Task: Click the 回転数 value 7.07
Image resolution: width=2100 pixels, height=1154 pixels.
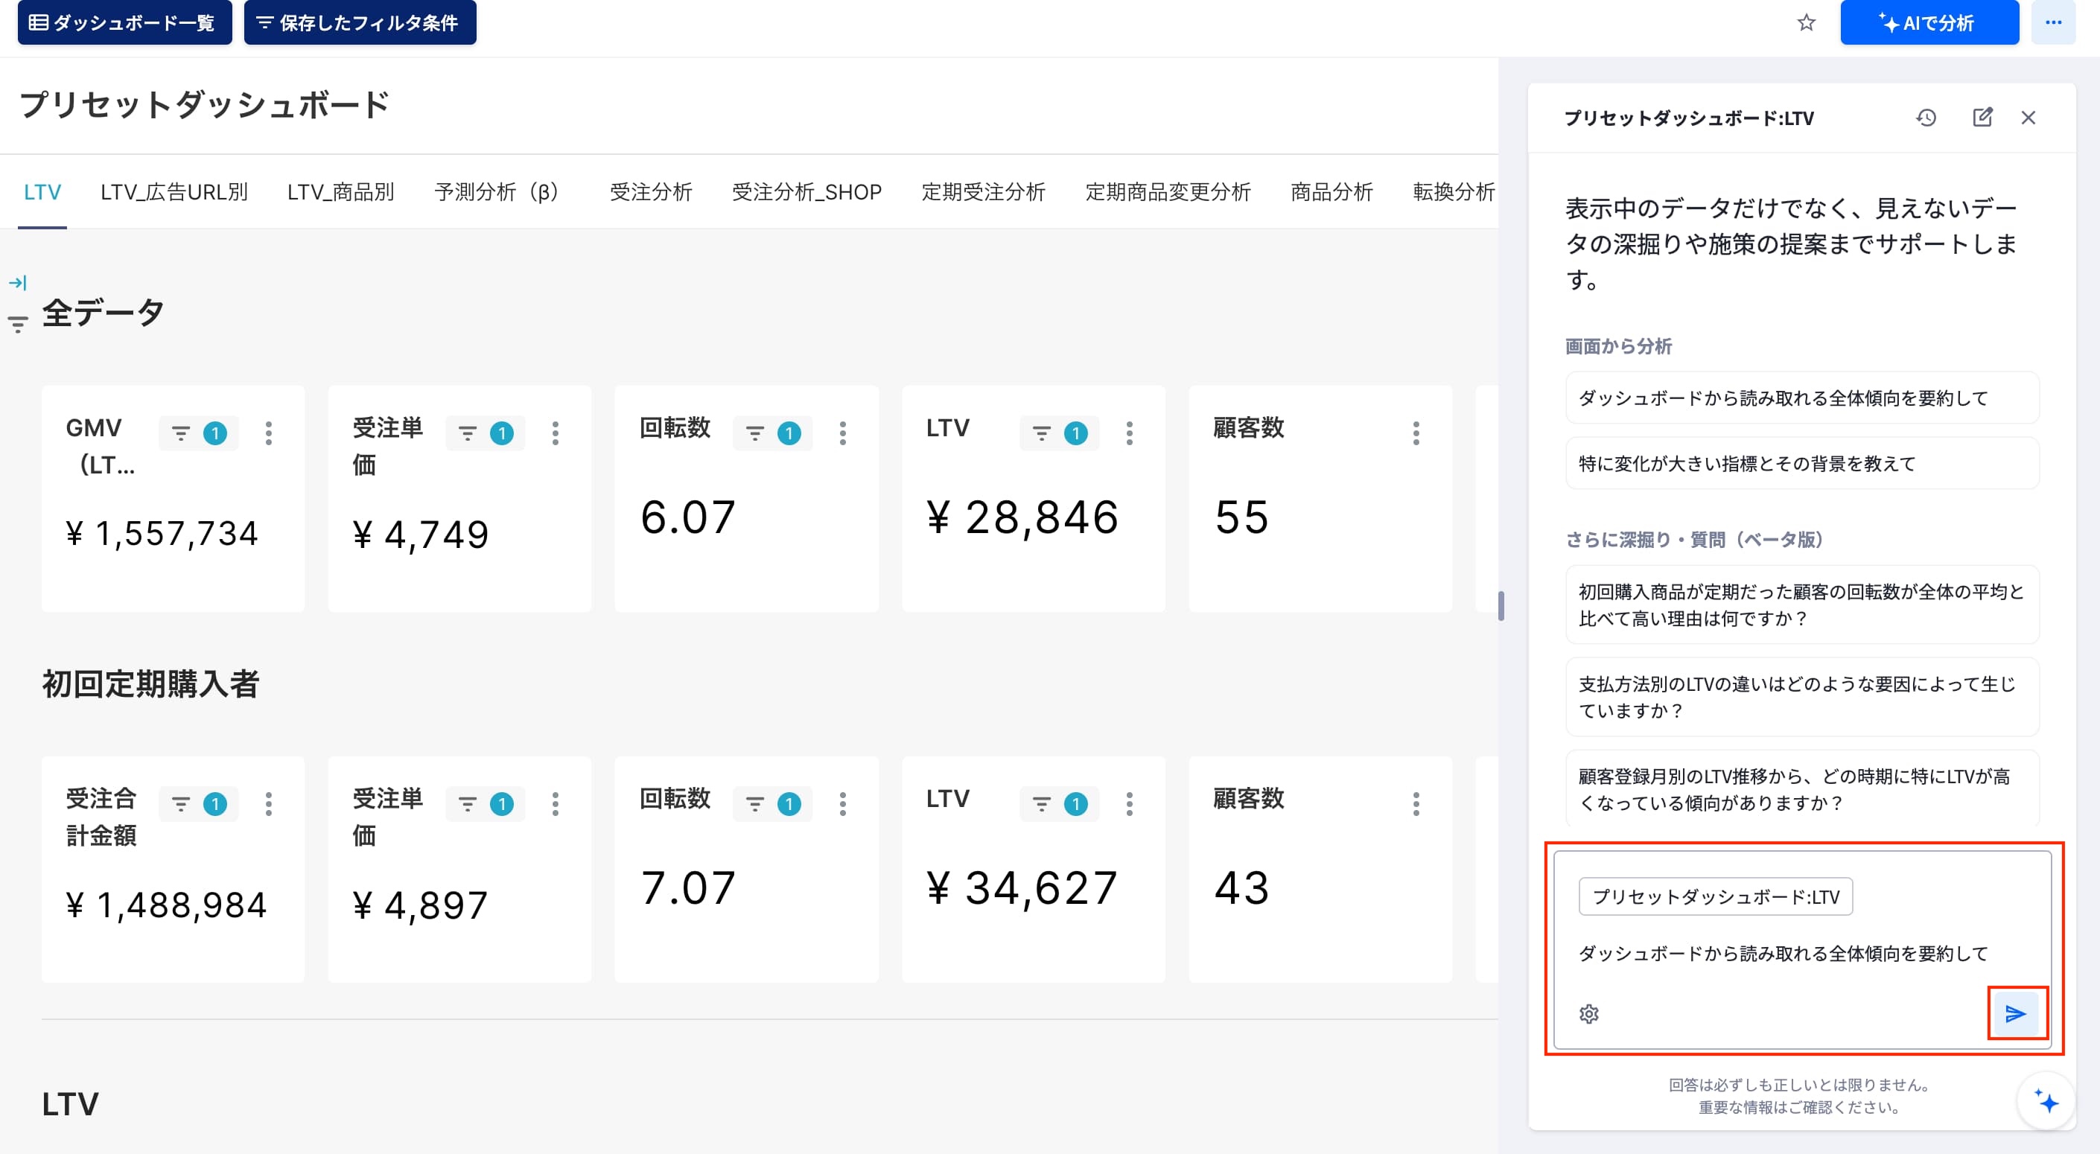Action: [688, 887]
